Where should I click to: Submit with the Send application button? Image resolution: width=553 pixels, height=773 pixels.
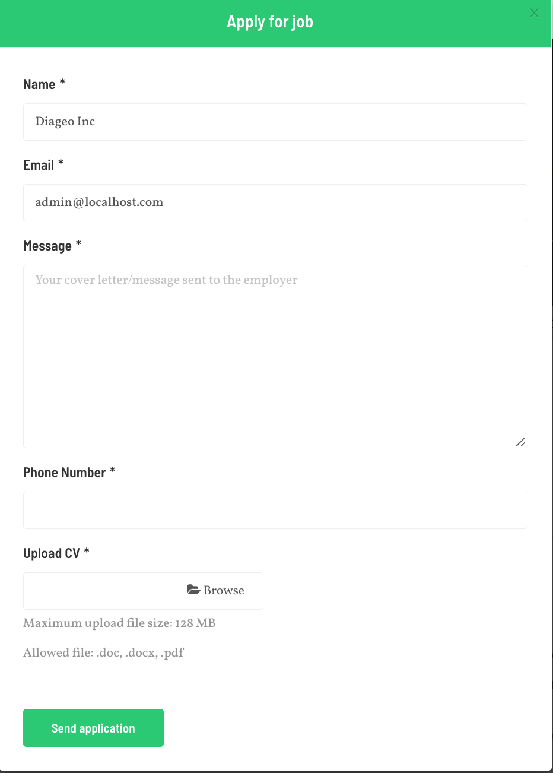(93, 728)
